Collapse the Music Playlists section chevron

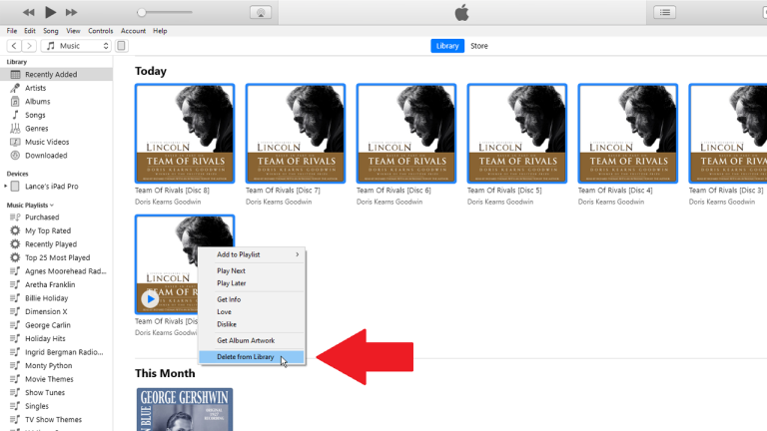coord(52,206)
